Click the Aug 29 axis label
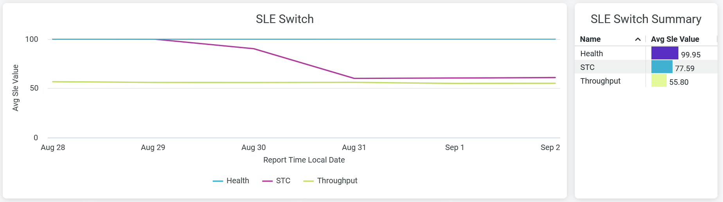 point(153,147)
